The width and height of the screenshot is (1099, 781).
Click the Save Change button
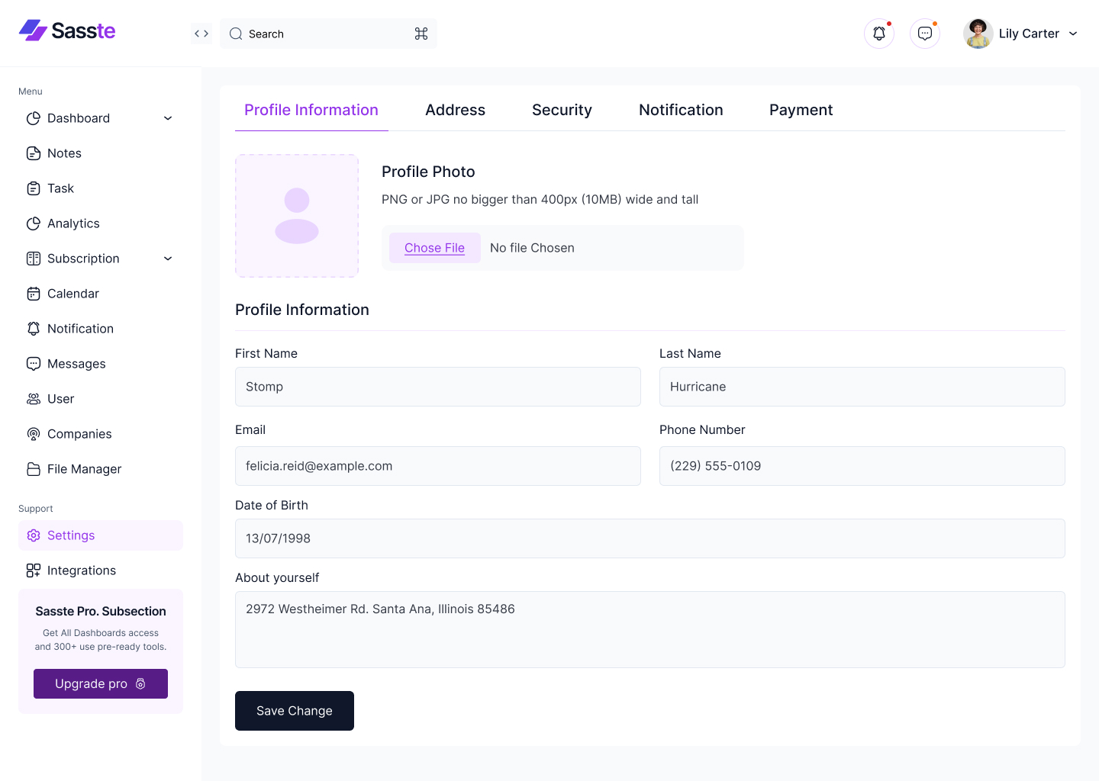[295, 711]
